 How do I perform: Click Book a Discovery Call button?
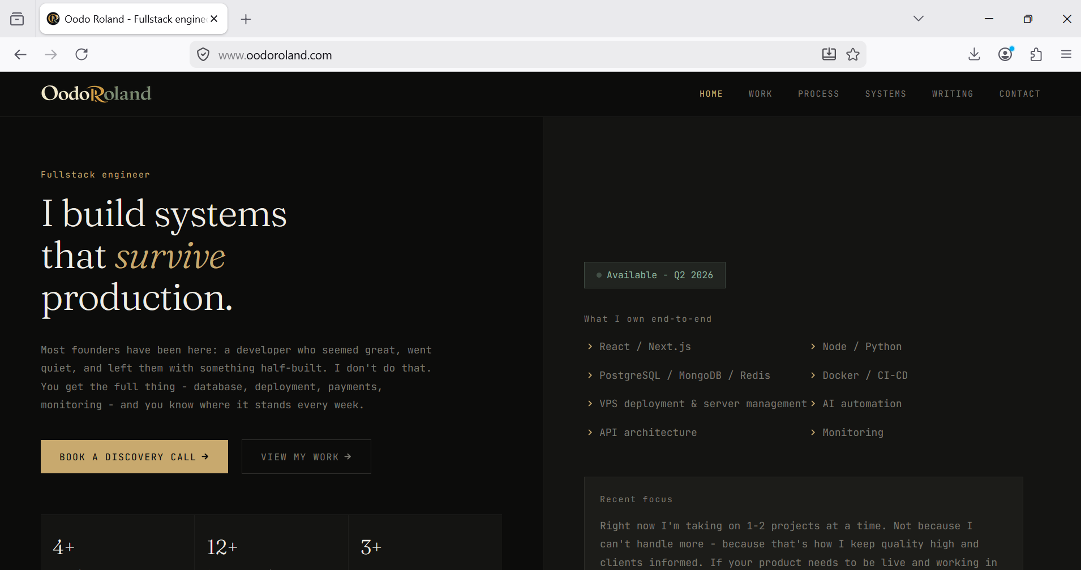tap(134, 457)
